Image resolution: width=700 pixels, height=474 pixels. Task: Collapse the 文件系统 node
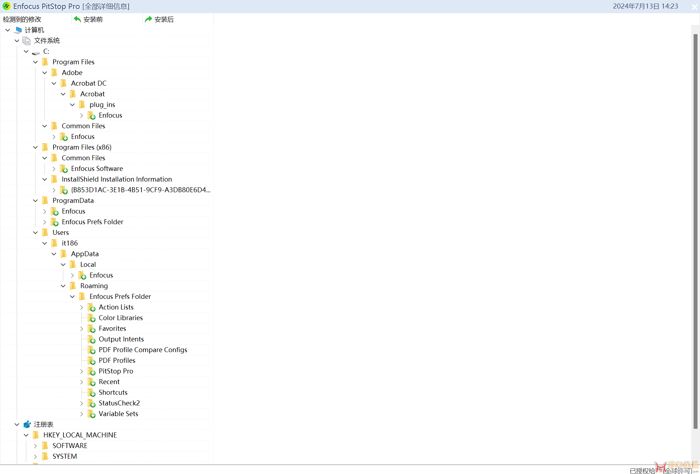point(17,41)
